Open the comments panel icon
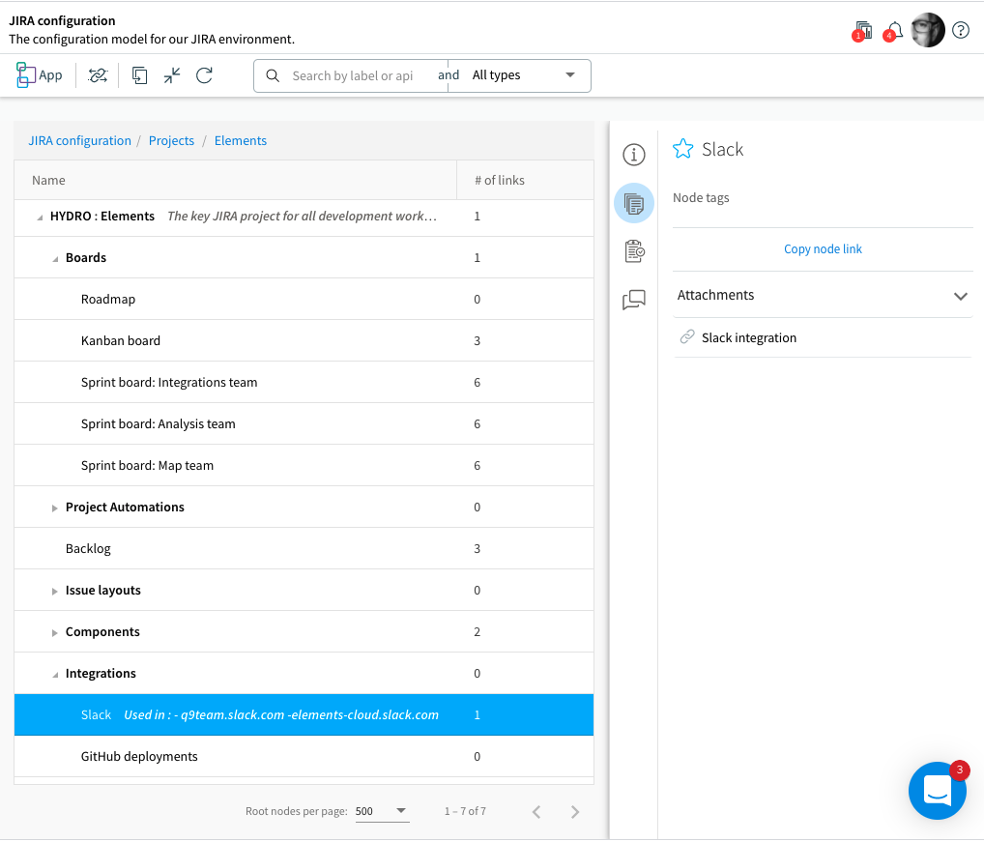The image size is (984, 842). 633,301
